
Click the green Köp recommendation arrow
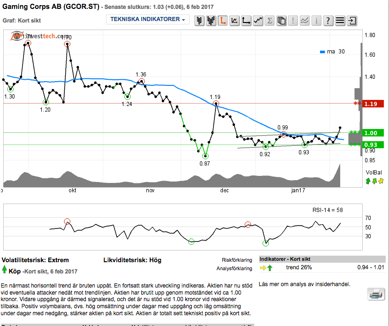(x=4, y=269)
